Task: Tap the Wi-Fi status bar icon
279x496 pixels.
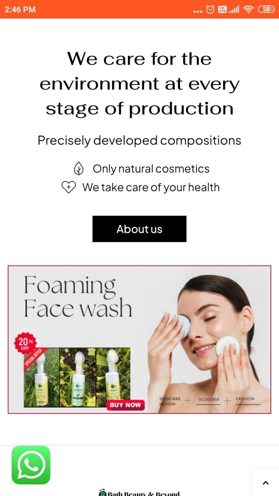Action: point(248,9)
